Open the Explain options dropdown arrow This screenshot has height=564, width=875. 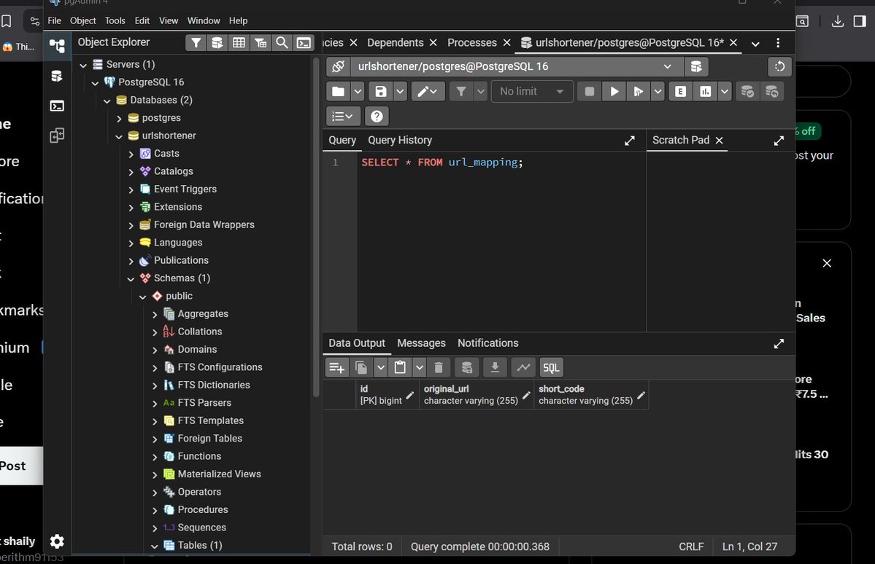click(x=725, y=91)
